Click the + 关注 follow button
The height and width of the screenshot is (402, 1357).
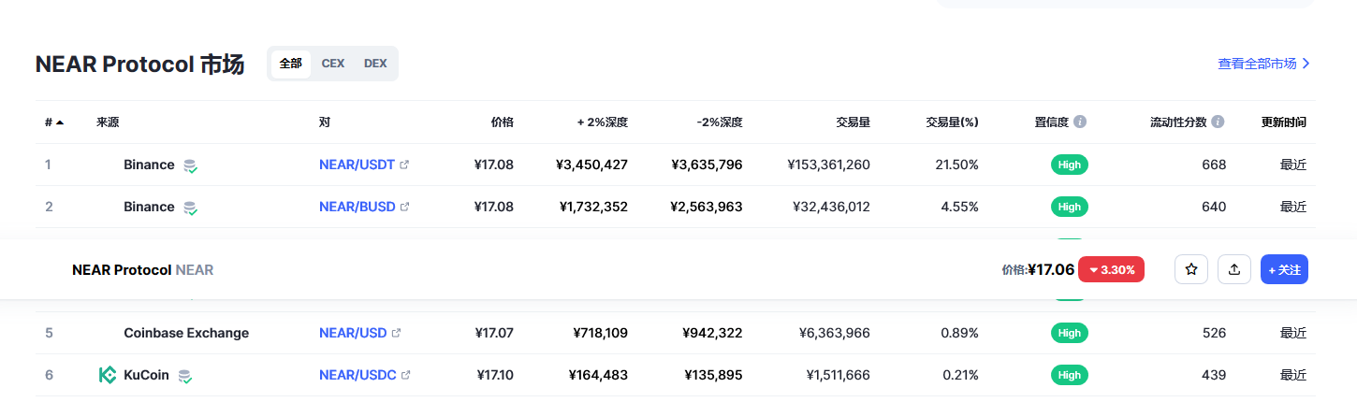click(x=1284, y=269)
